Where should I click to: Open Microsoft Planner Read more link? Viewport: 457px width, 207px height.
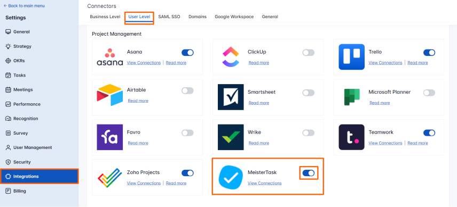(x=380, y=103)
